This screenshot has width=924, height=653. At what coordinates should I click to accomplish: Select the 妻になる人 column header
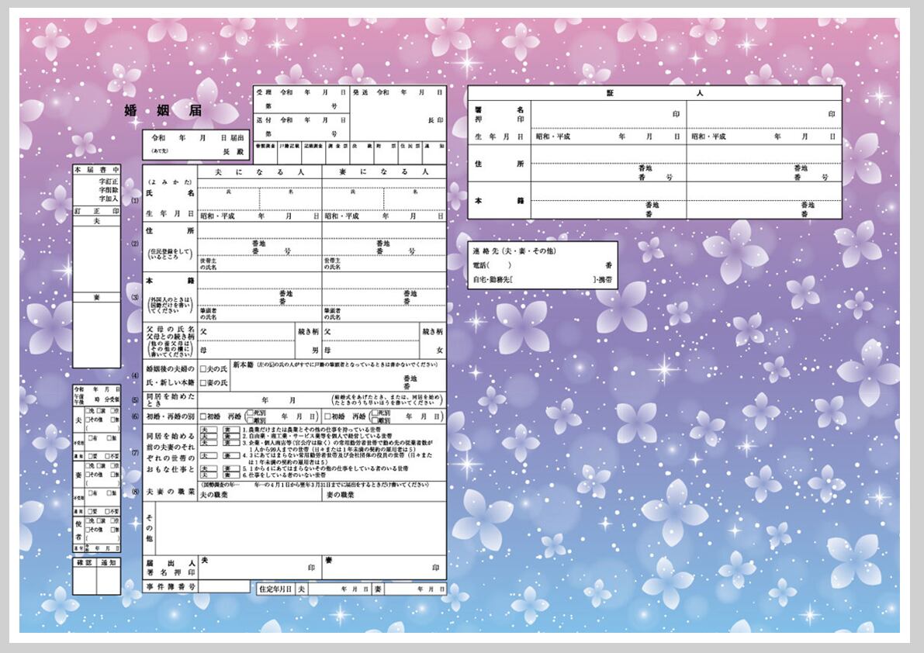pos(383,172)
